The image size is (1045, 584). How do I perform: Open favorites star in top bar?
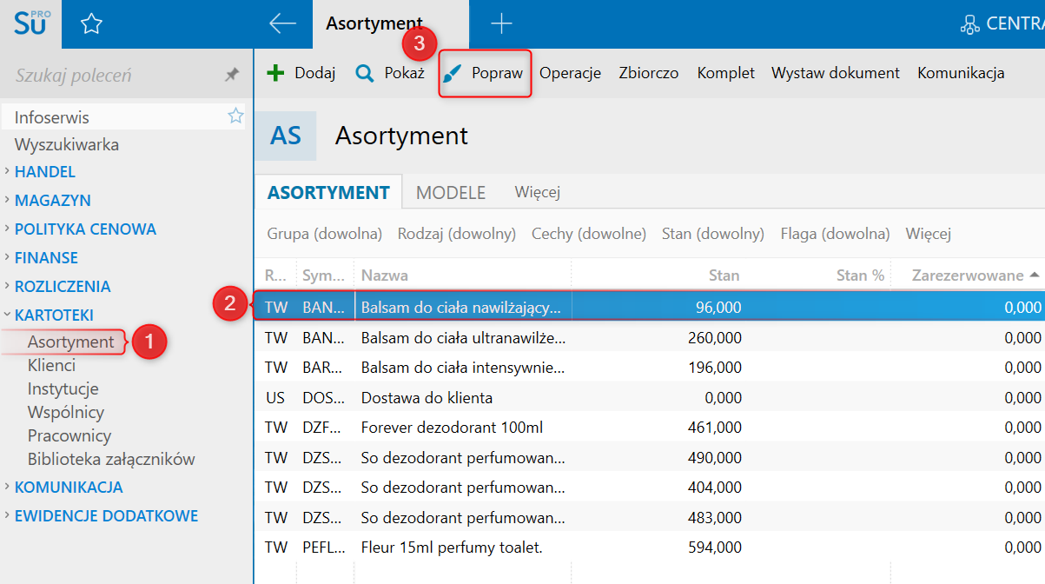coord(91,24)
